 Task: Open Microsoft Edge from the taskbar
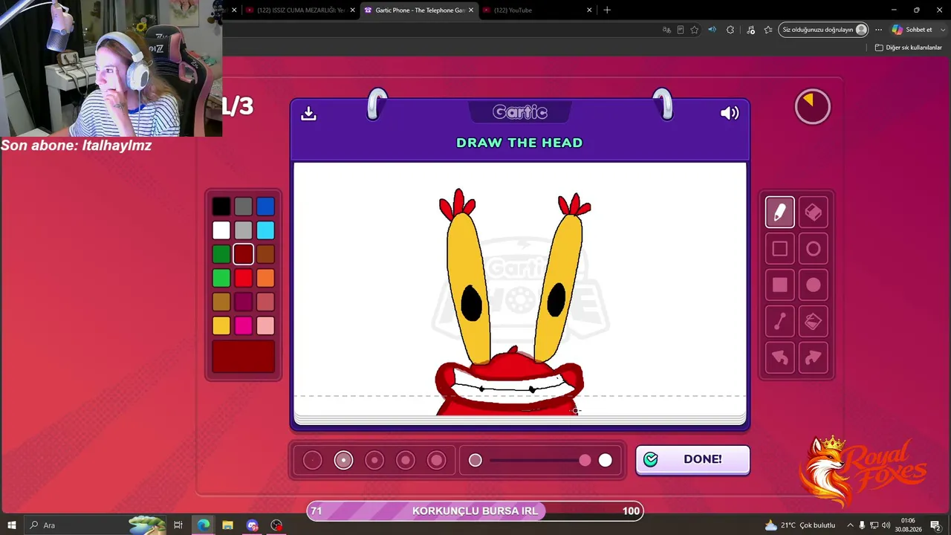tap(203, 525)
